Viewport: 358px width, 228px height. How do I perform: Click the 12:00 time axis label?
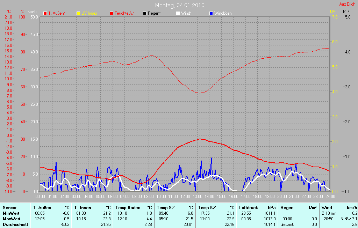185,197
